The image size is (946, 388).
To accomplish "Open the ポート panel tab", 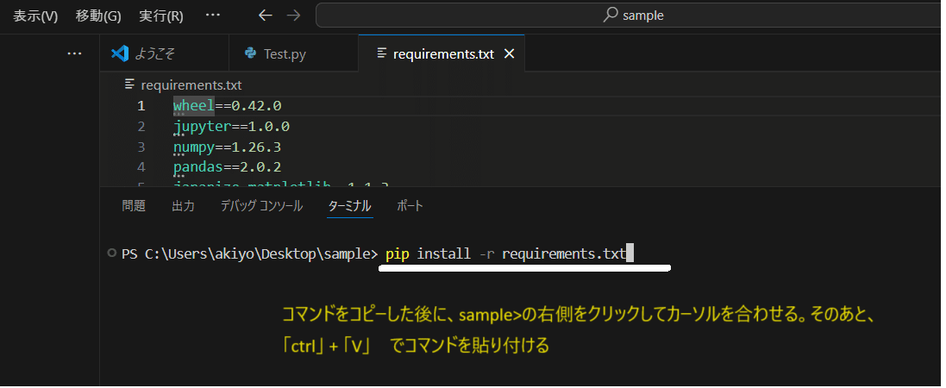I will pos(410,206).
